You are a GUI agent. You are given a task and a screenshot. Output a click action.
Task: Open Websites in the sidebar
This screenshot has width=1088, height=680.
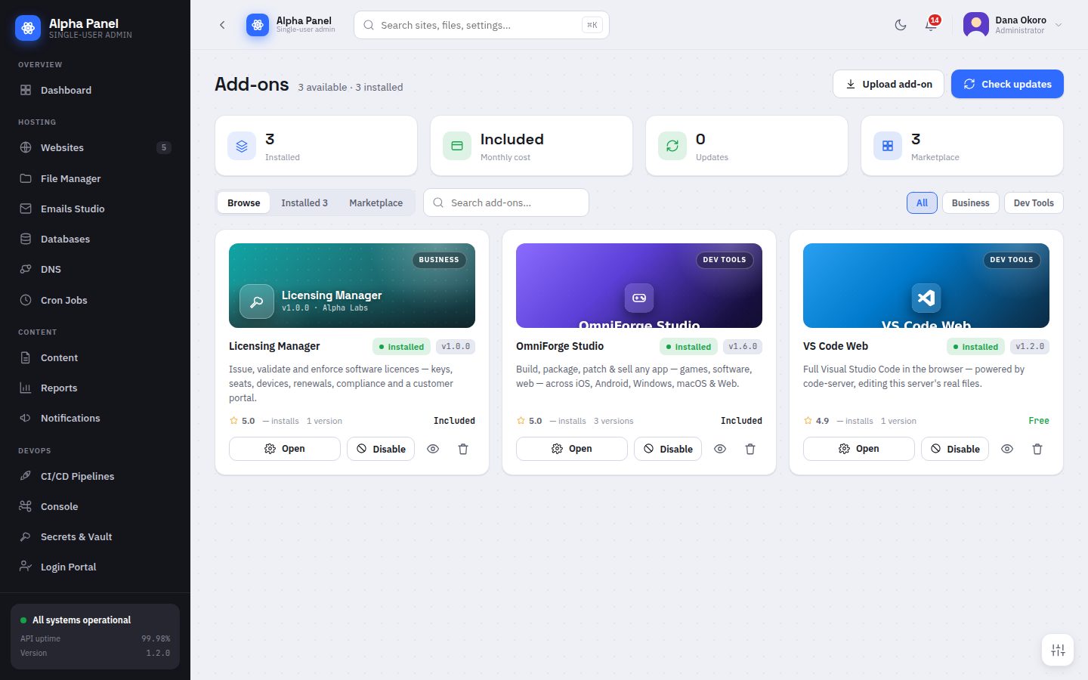click(95, 147)
